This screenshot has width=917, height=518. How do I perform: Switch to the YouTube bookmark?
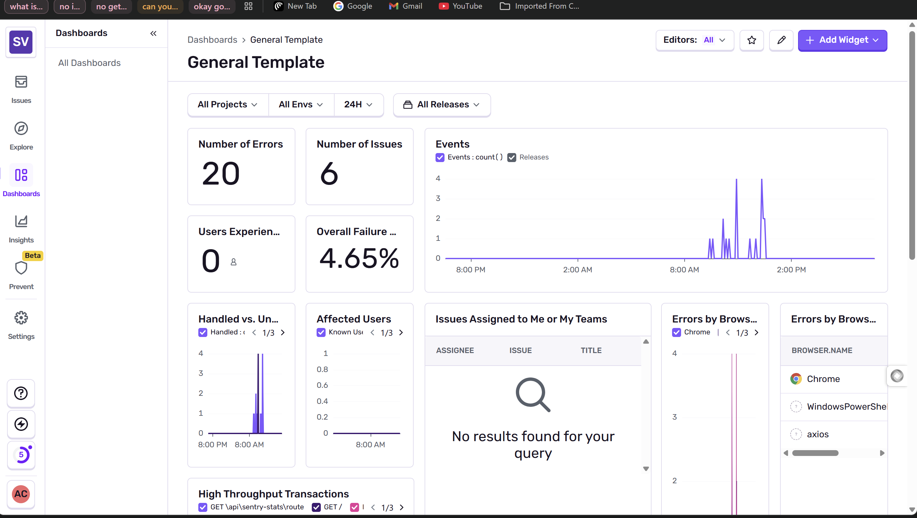(x=460, y=6)
